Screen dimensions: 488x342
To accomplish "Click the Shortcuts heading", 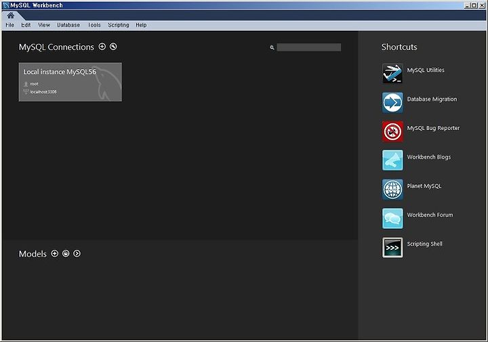I will coord(399,47).
